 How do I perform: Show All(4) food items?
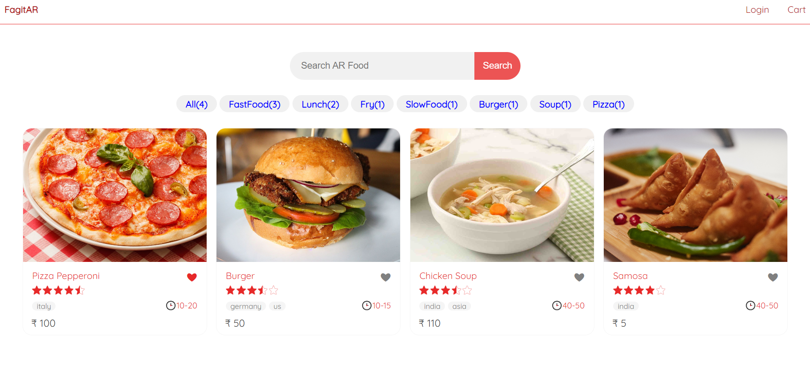(x=196, y=104)
